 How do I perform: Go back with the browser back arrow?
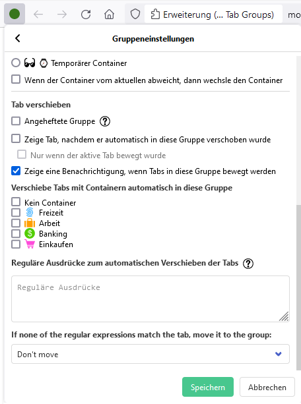point(38,14)
